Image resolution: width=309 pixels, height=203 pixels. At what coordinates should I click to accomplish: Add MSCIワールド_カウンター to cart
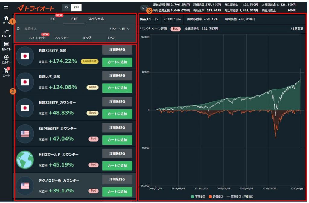[117, 166]
